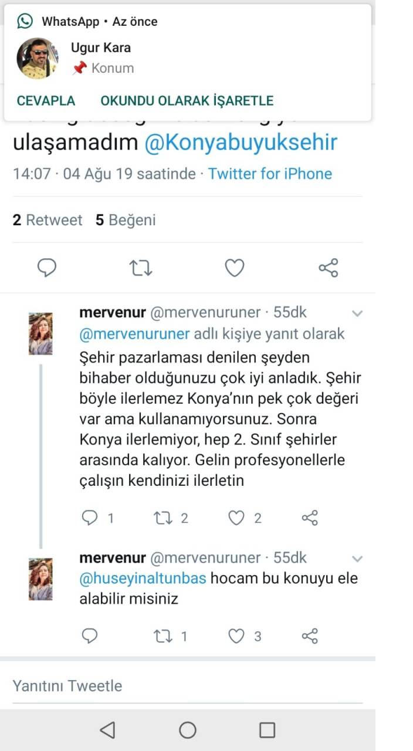Tap OKUNDU OLARAK İŞARETLE notification action

click(x=187, y=100)
